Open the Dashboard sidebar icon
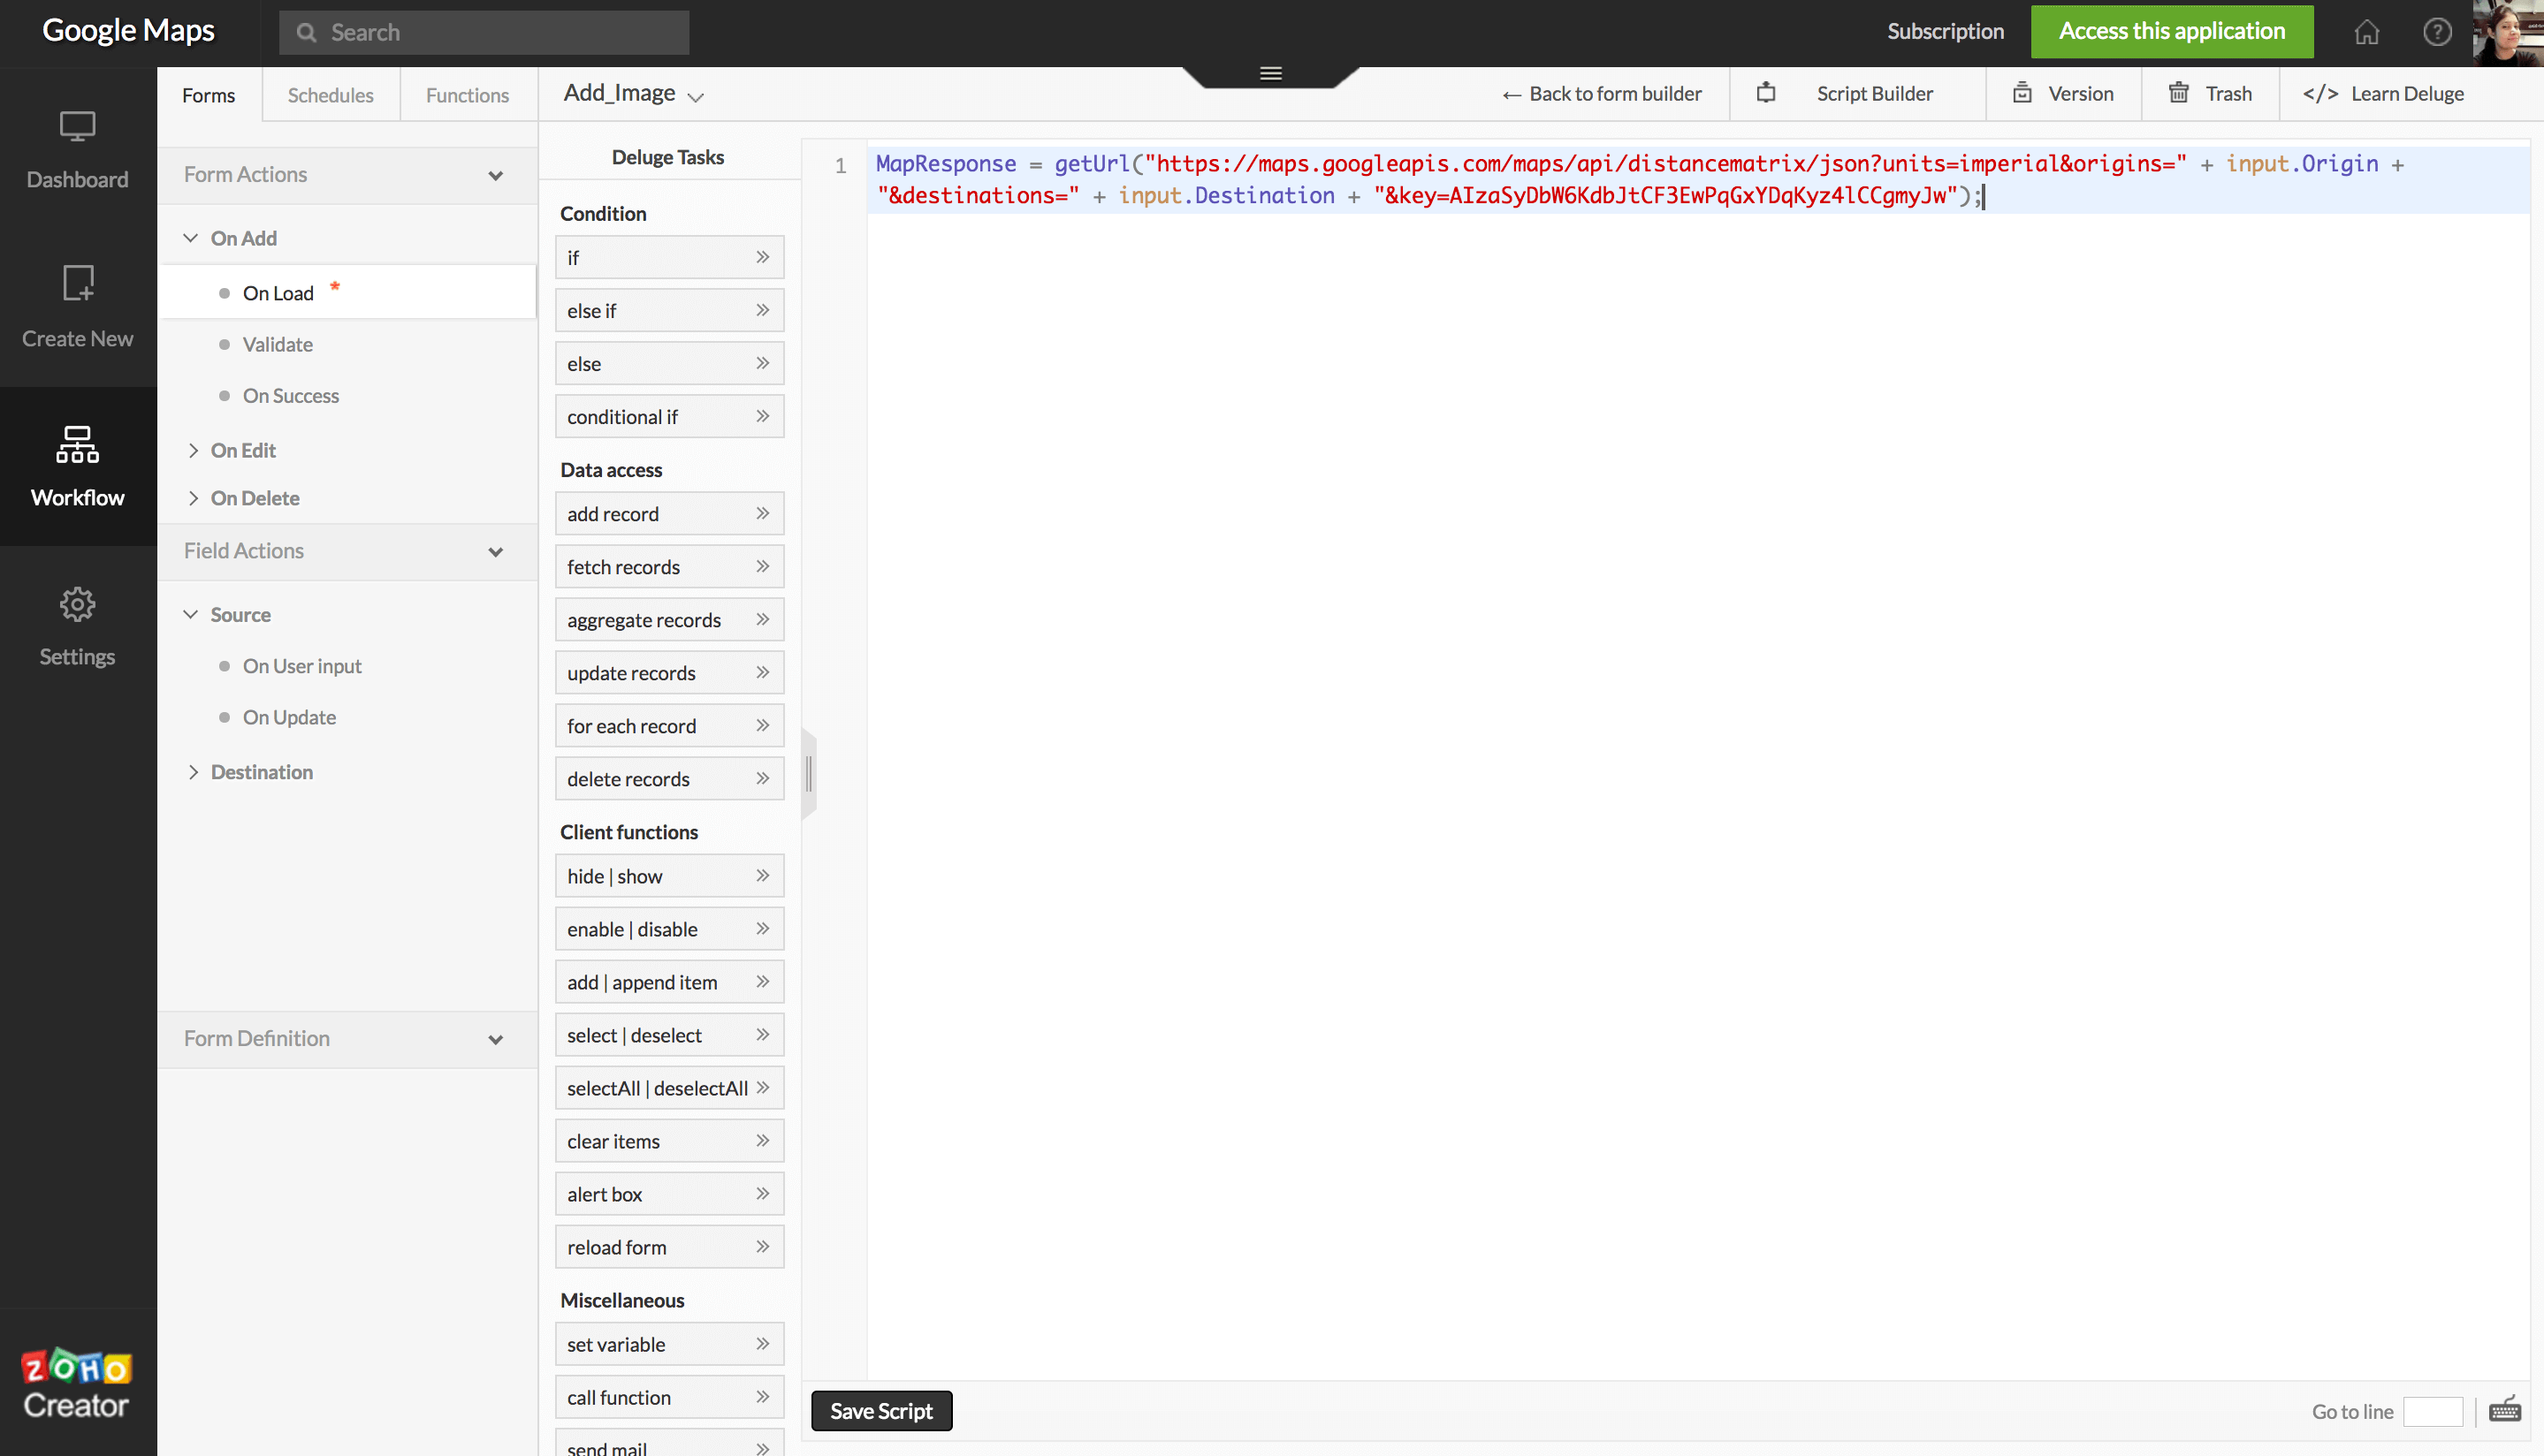This screenshot has height=1456, width=2544. click(x=77, y=128)
